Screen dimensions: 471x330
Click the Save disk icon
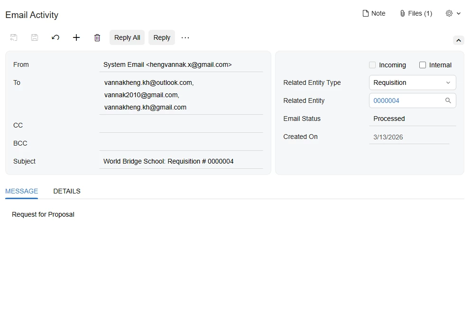(35, 37)
